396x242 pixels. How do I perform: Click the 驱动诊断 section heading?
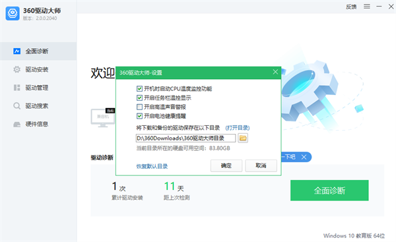(x=102, y=158)
